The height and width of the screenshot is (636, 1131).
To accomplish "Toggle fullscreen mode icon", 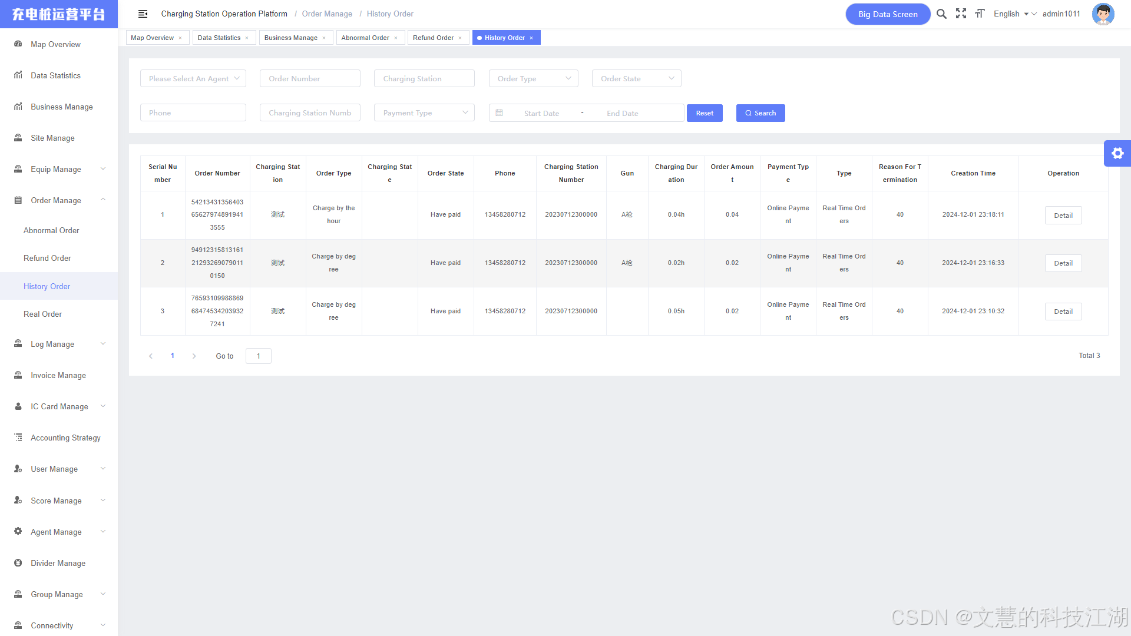I will [x=961, y=14].
